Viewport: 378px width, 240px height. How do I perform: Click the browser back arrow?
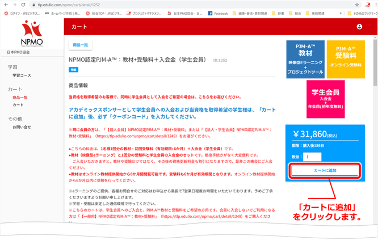[x=6, y=5]
